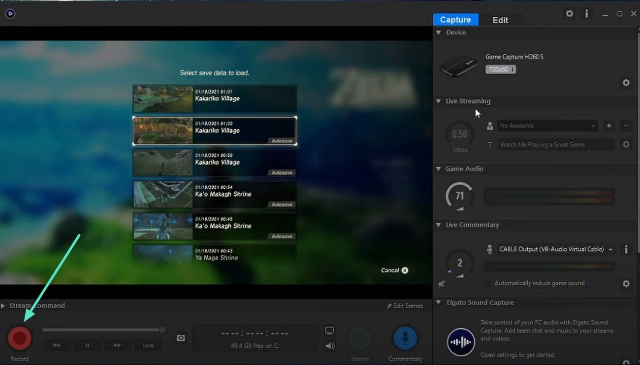Enable the blue Commentary microphone button
Screen dimensions: 640x365
(x=405, y=338)
